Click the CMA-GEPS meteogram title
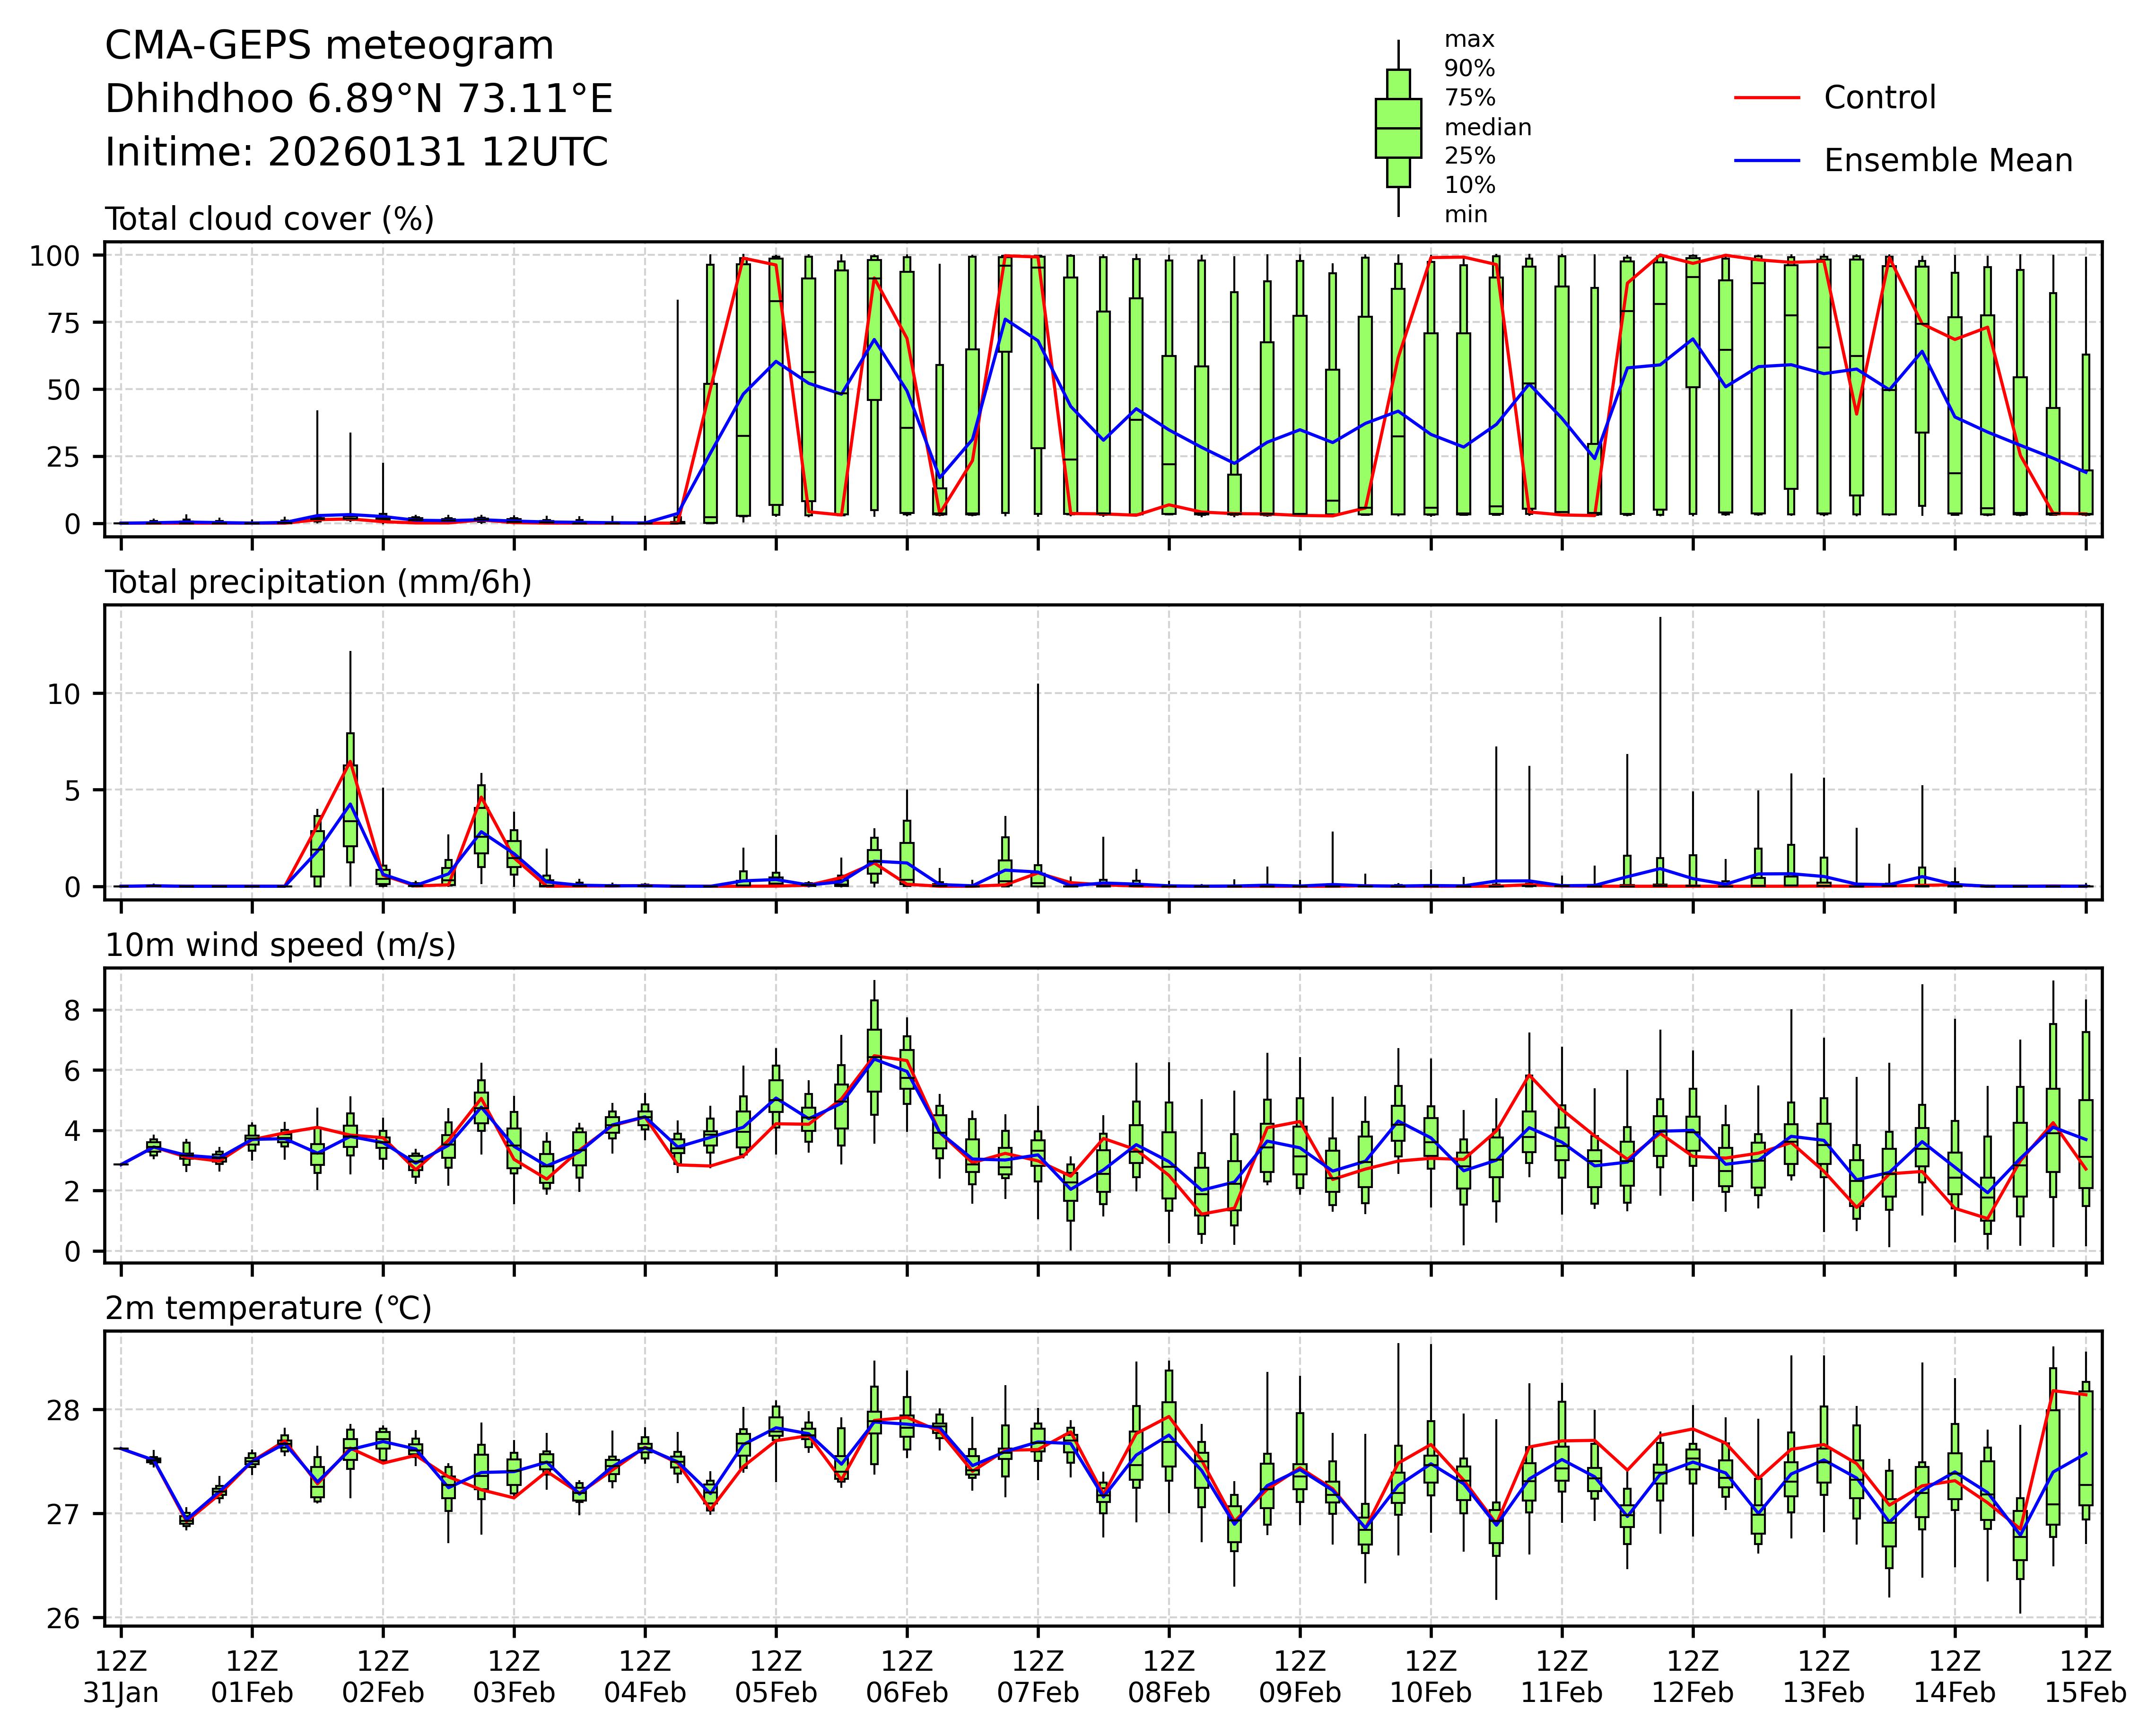Screen dimensions: 2156x1736 pos(329,46)
